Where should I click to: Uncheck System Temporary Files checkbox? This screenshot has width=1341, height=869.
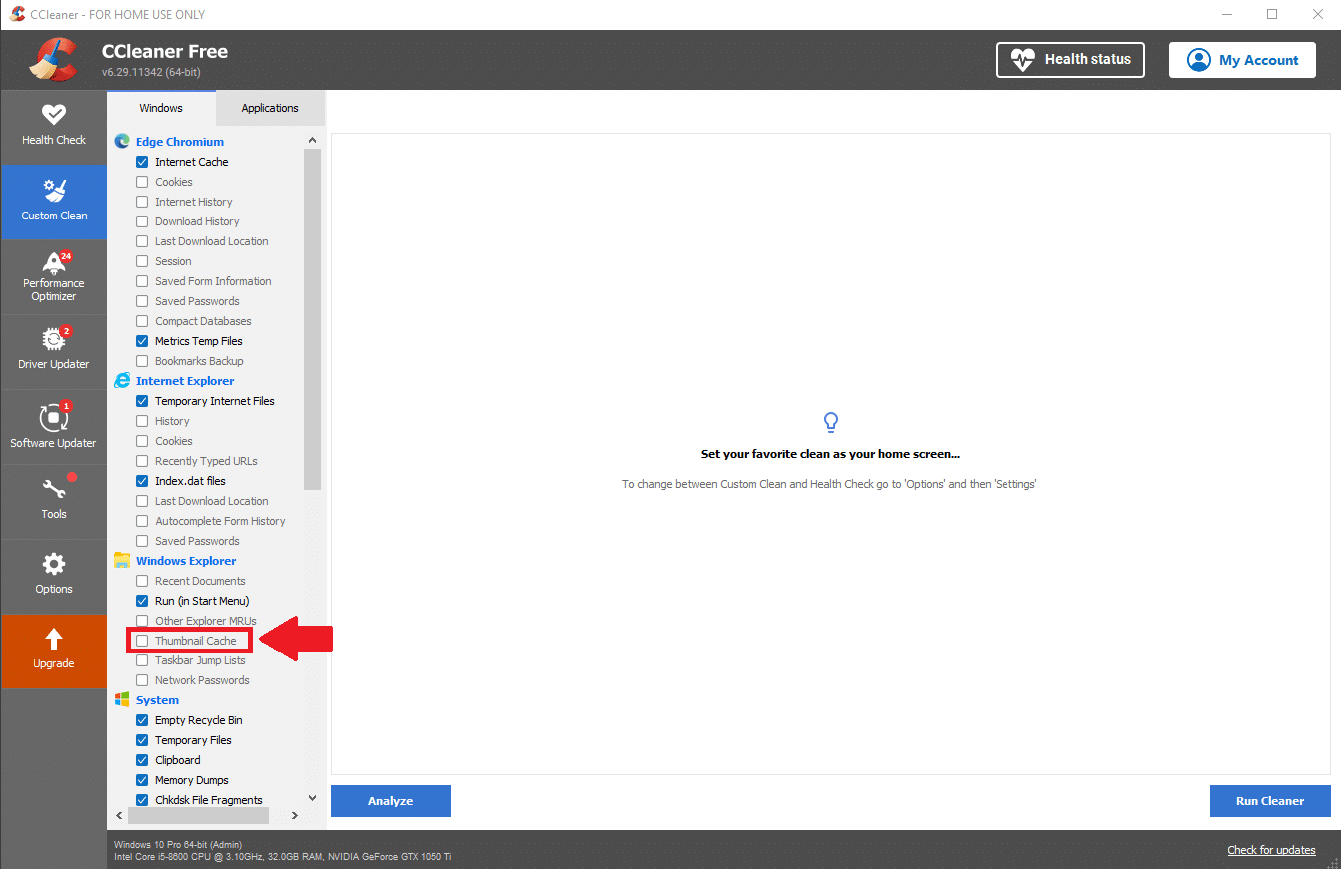[x=142, y=740]
